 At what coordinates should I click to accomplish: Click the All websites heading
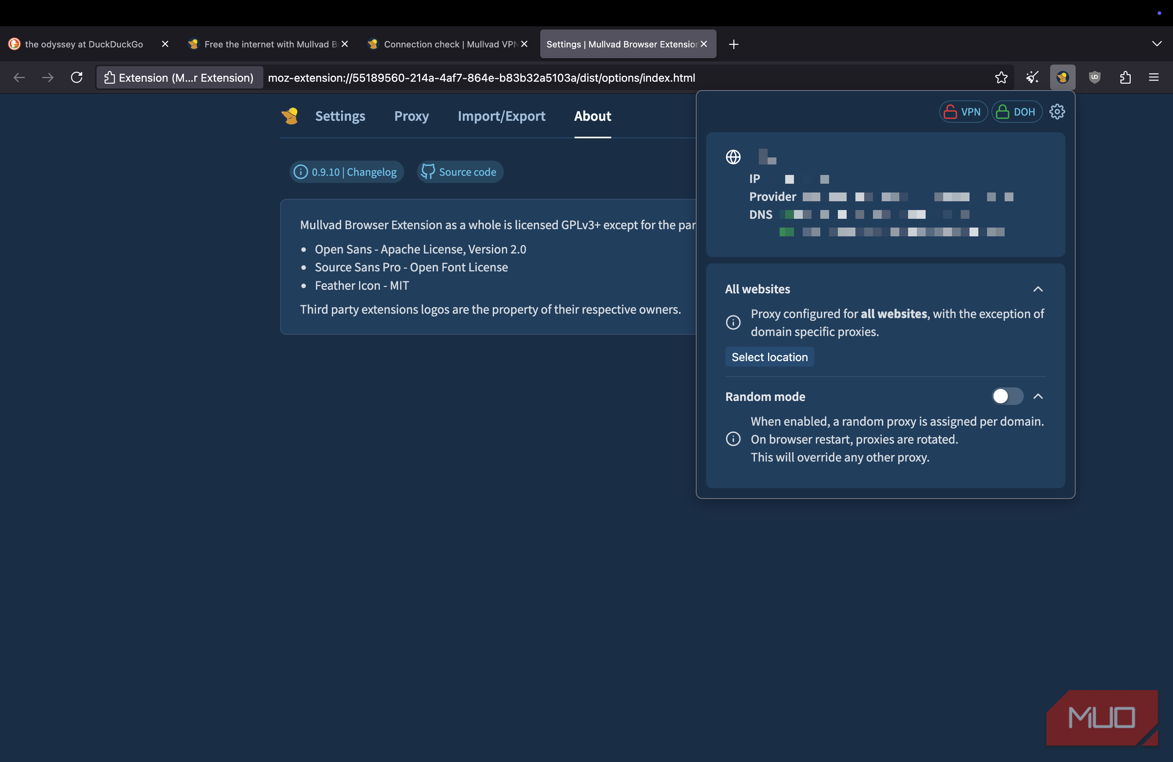[758, 289]
